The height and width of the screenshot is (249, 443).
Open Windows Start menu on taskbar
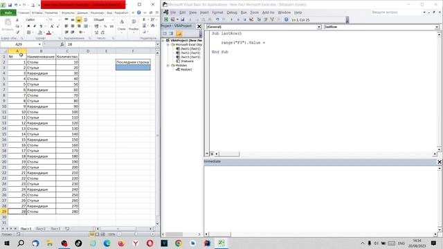pyautogui.click(x=7, y=243)
